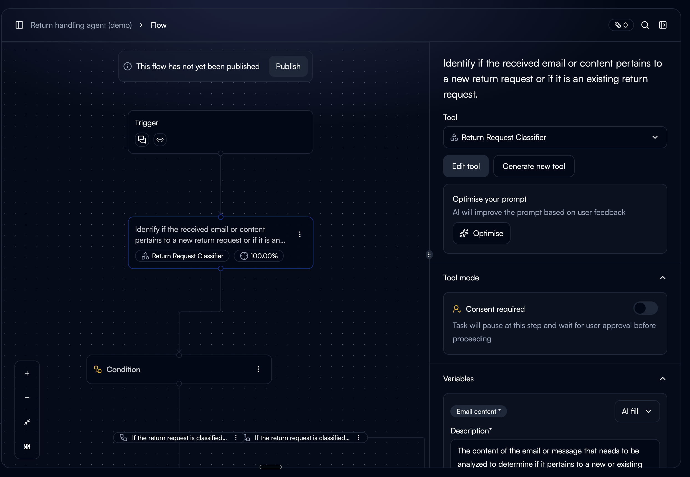690x477 pixels.
Task: Toggle the left sidebar panel icon
Action: pos(19,25)
